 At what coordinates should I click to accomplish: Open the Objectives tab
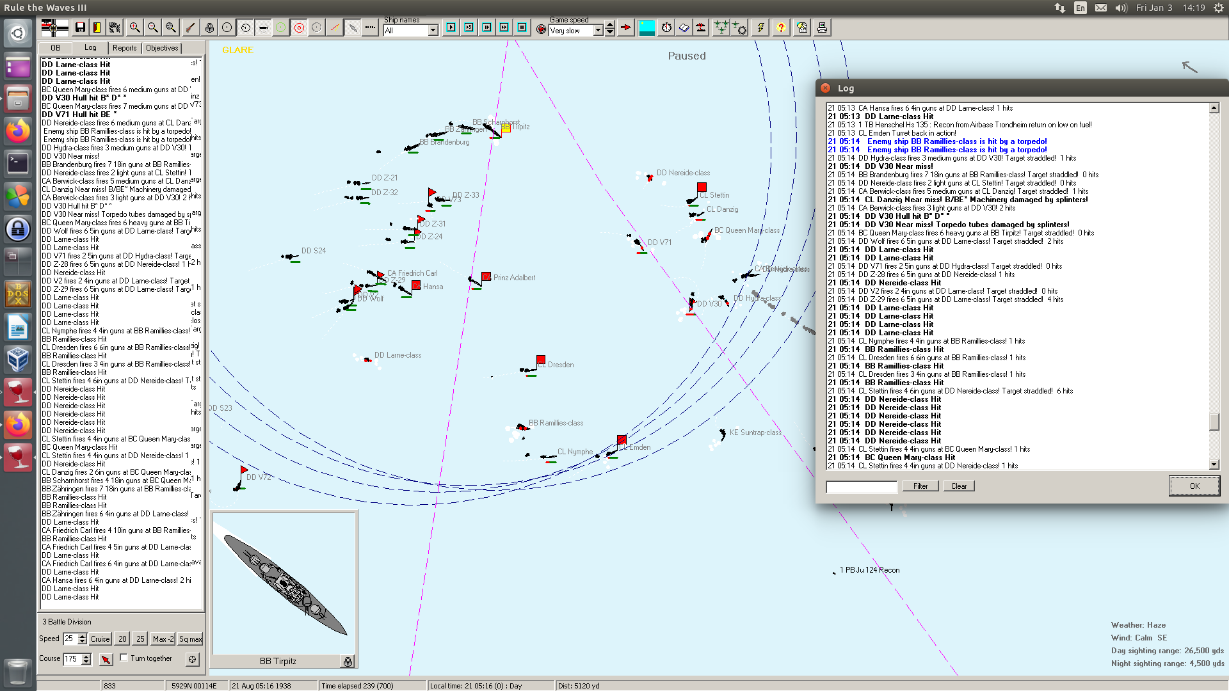tap(162, 48)
